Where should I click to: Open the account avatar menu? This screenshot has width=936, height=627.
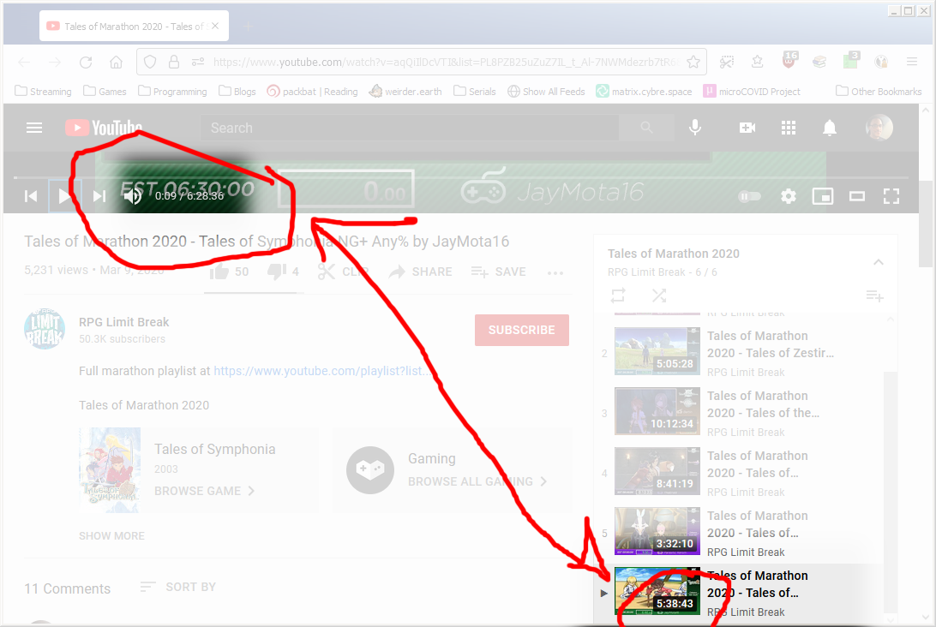tap(879, 128)
